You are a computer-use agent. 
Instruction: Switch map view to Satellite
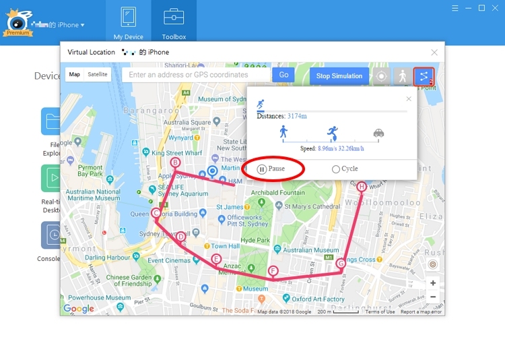pyautogui.click(x=98, y=75)
